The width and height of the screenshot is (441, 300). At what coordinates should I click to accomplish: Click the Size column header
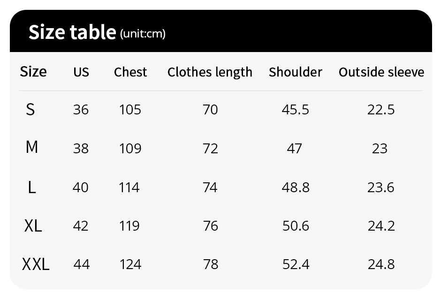[x=33, y=72]
